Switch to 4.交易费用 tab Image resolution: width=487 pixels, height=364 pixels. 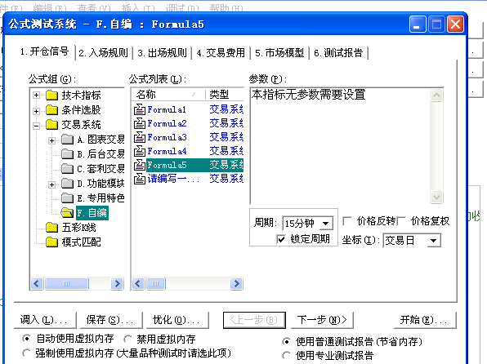[221, 53]
